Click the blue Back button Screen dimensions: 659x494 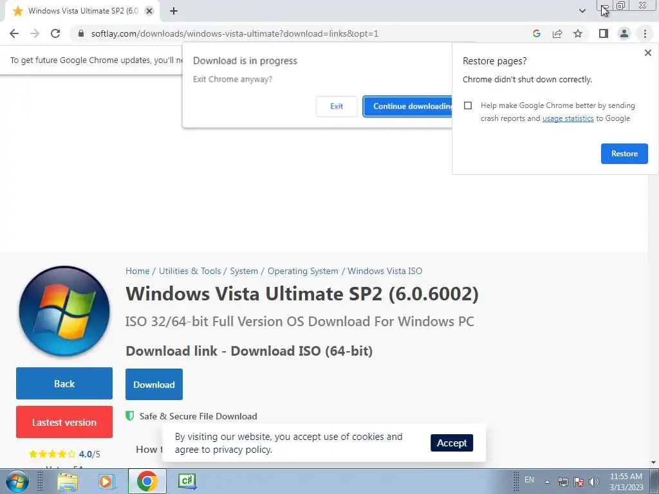pyautogui.click(x=64, y=383)
